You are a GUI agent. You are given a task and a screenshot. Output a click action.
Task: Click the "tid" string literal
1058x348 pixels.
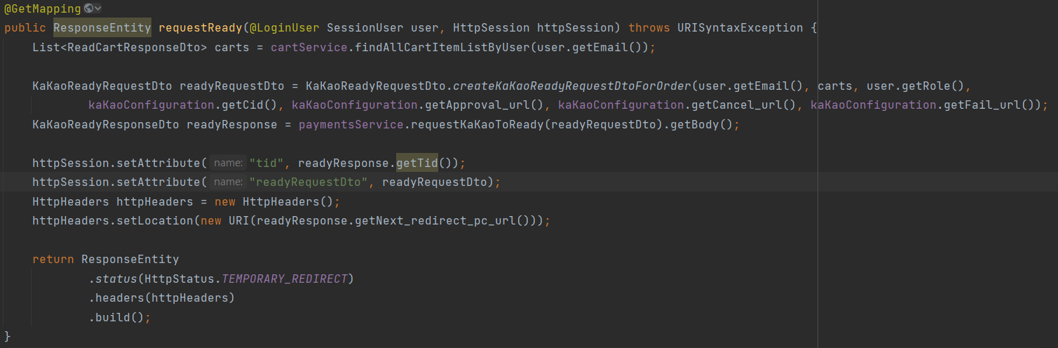tap(267, 163)
